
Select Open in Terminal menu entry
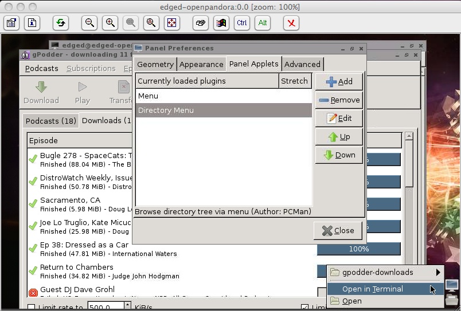click(373, 289)
